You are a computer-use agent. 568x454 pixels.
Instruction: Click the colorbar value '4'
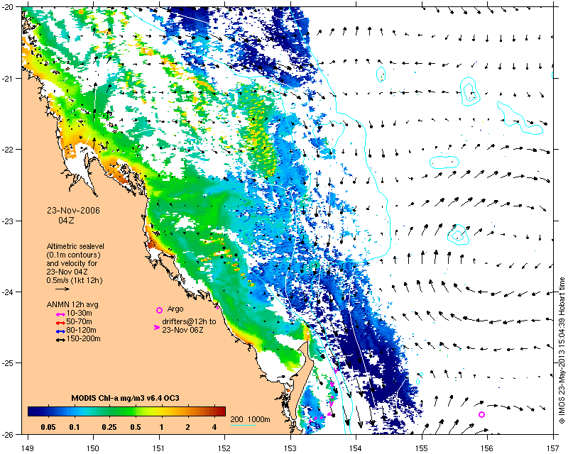(214, 427)
